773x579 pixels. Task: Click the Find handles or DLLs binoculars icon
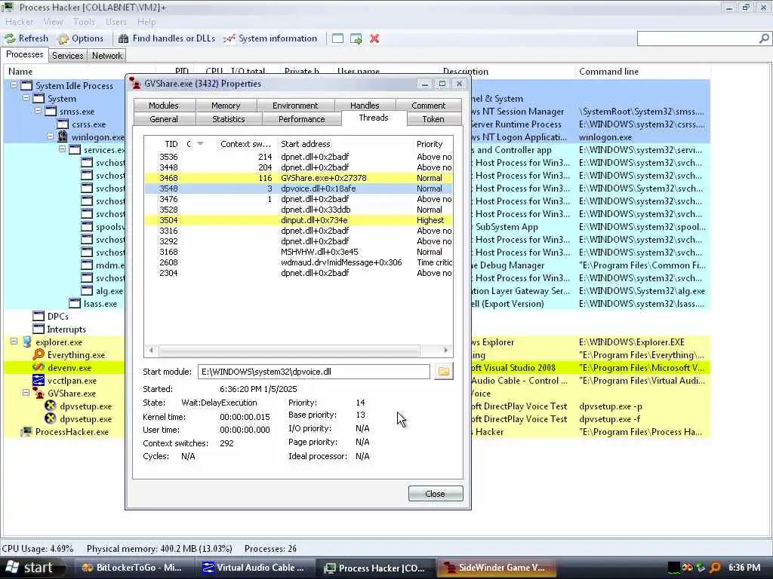(x=124, y=38)
